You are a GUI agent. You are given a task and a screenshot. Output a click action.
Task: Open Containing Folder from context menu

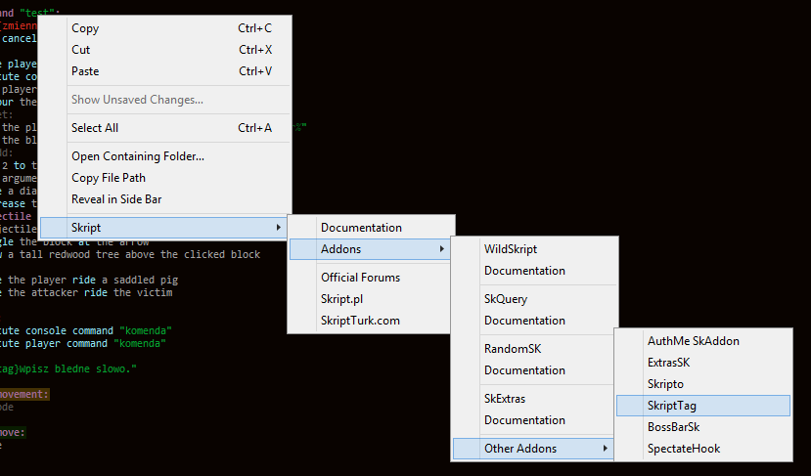(165, 156)
